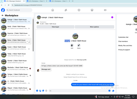Open Windows notification center icon
Viewport: 137px width, 99px height.
tap(133, 97)
